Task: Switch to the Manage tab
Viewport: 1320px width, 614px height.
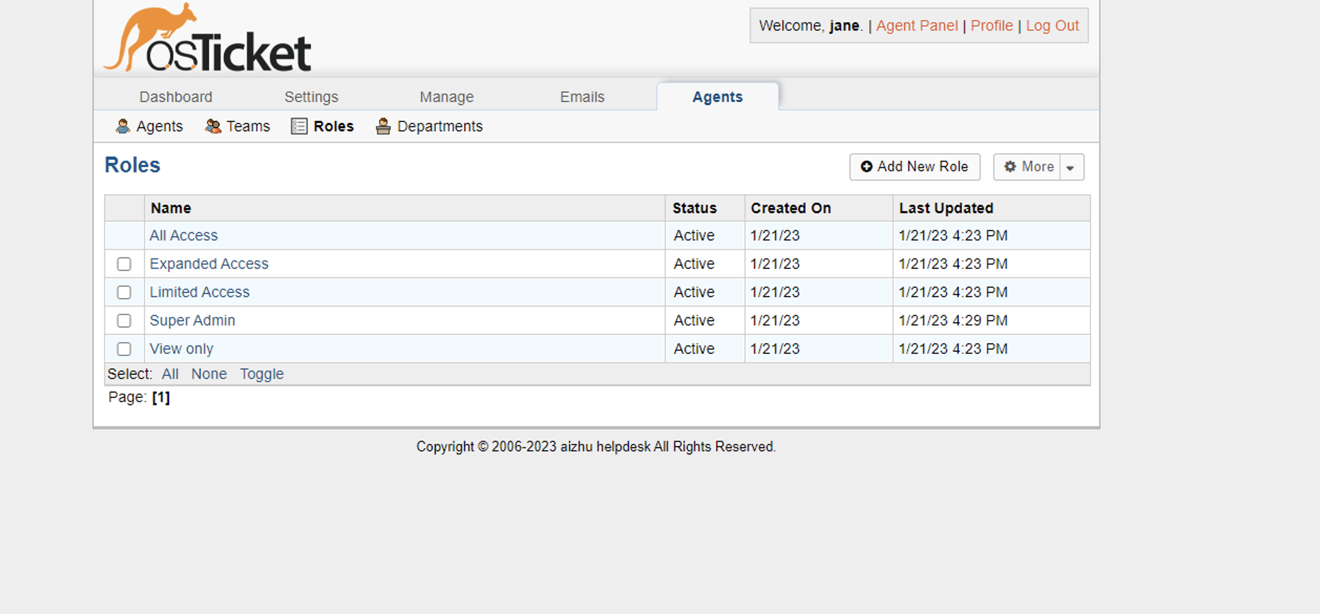Action: pyautogui.click(x=446, y=97)
